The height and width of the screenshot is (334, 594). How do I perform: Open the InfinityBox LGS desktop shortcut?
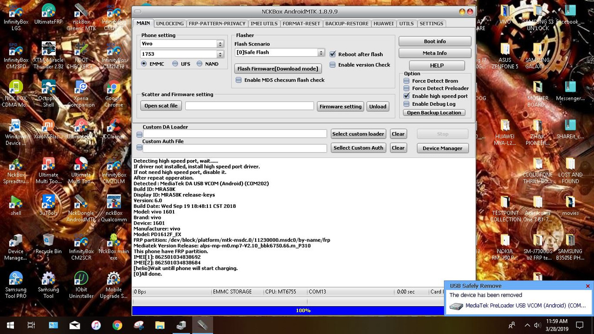pos(16,17)
